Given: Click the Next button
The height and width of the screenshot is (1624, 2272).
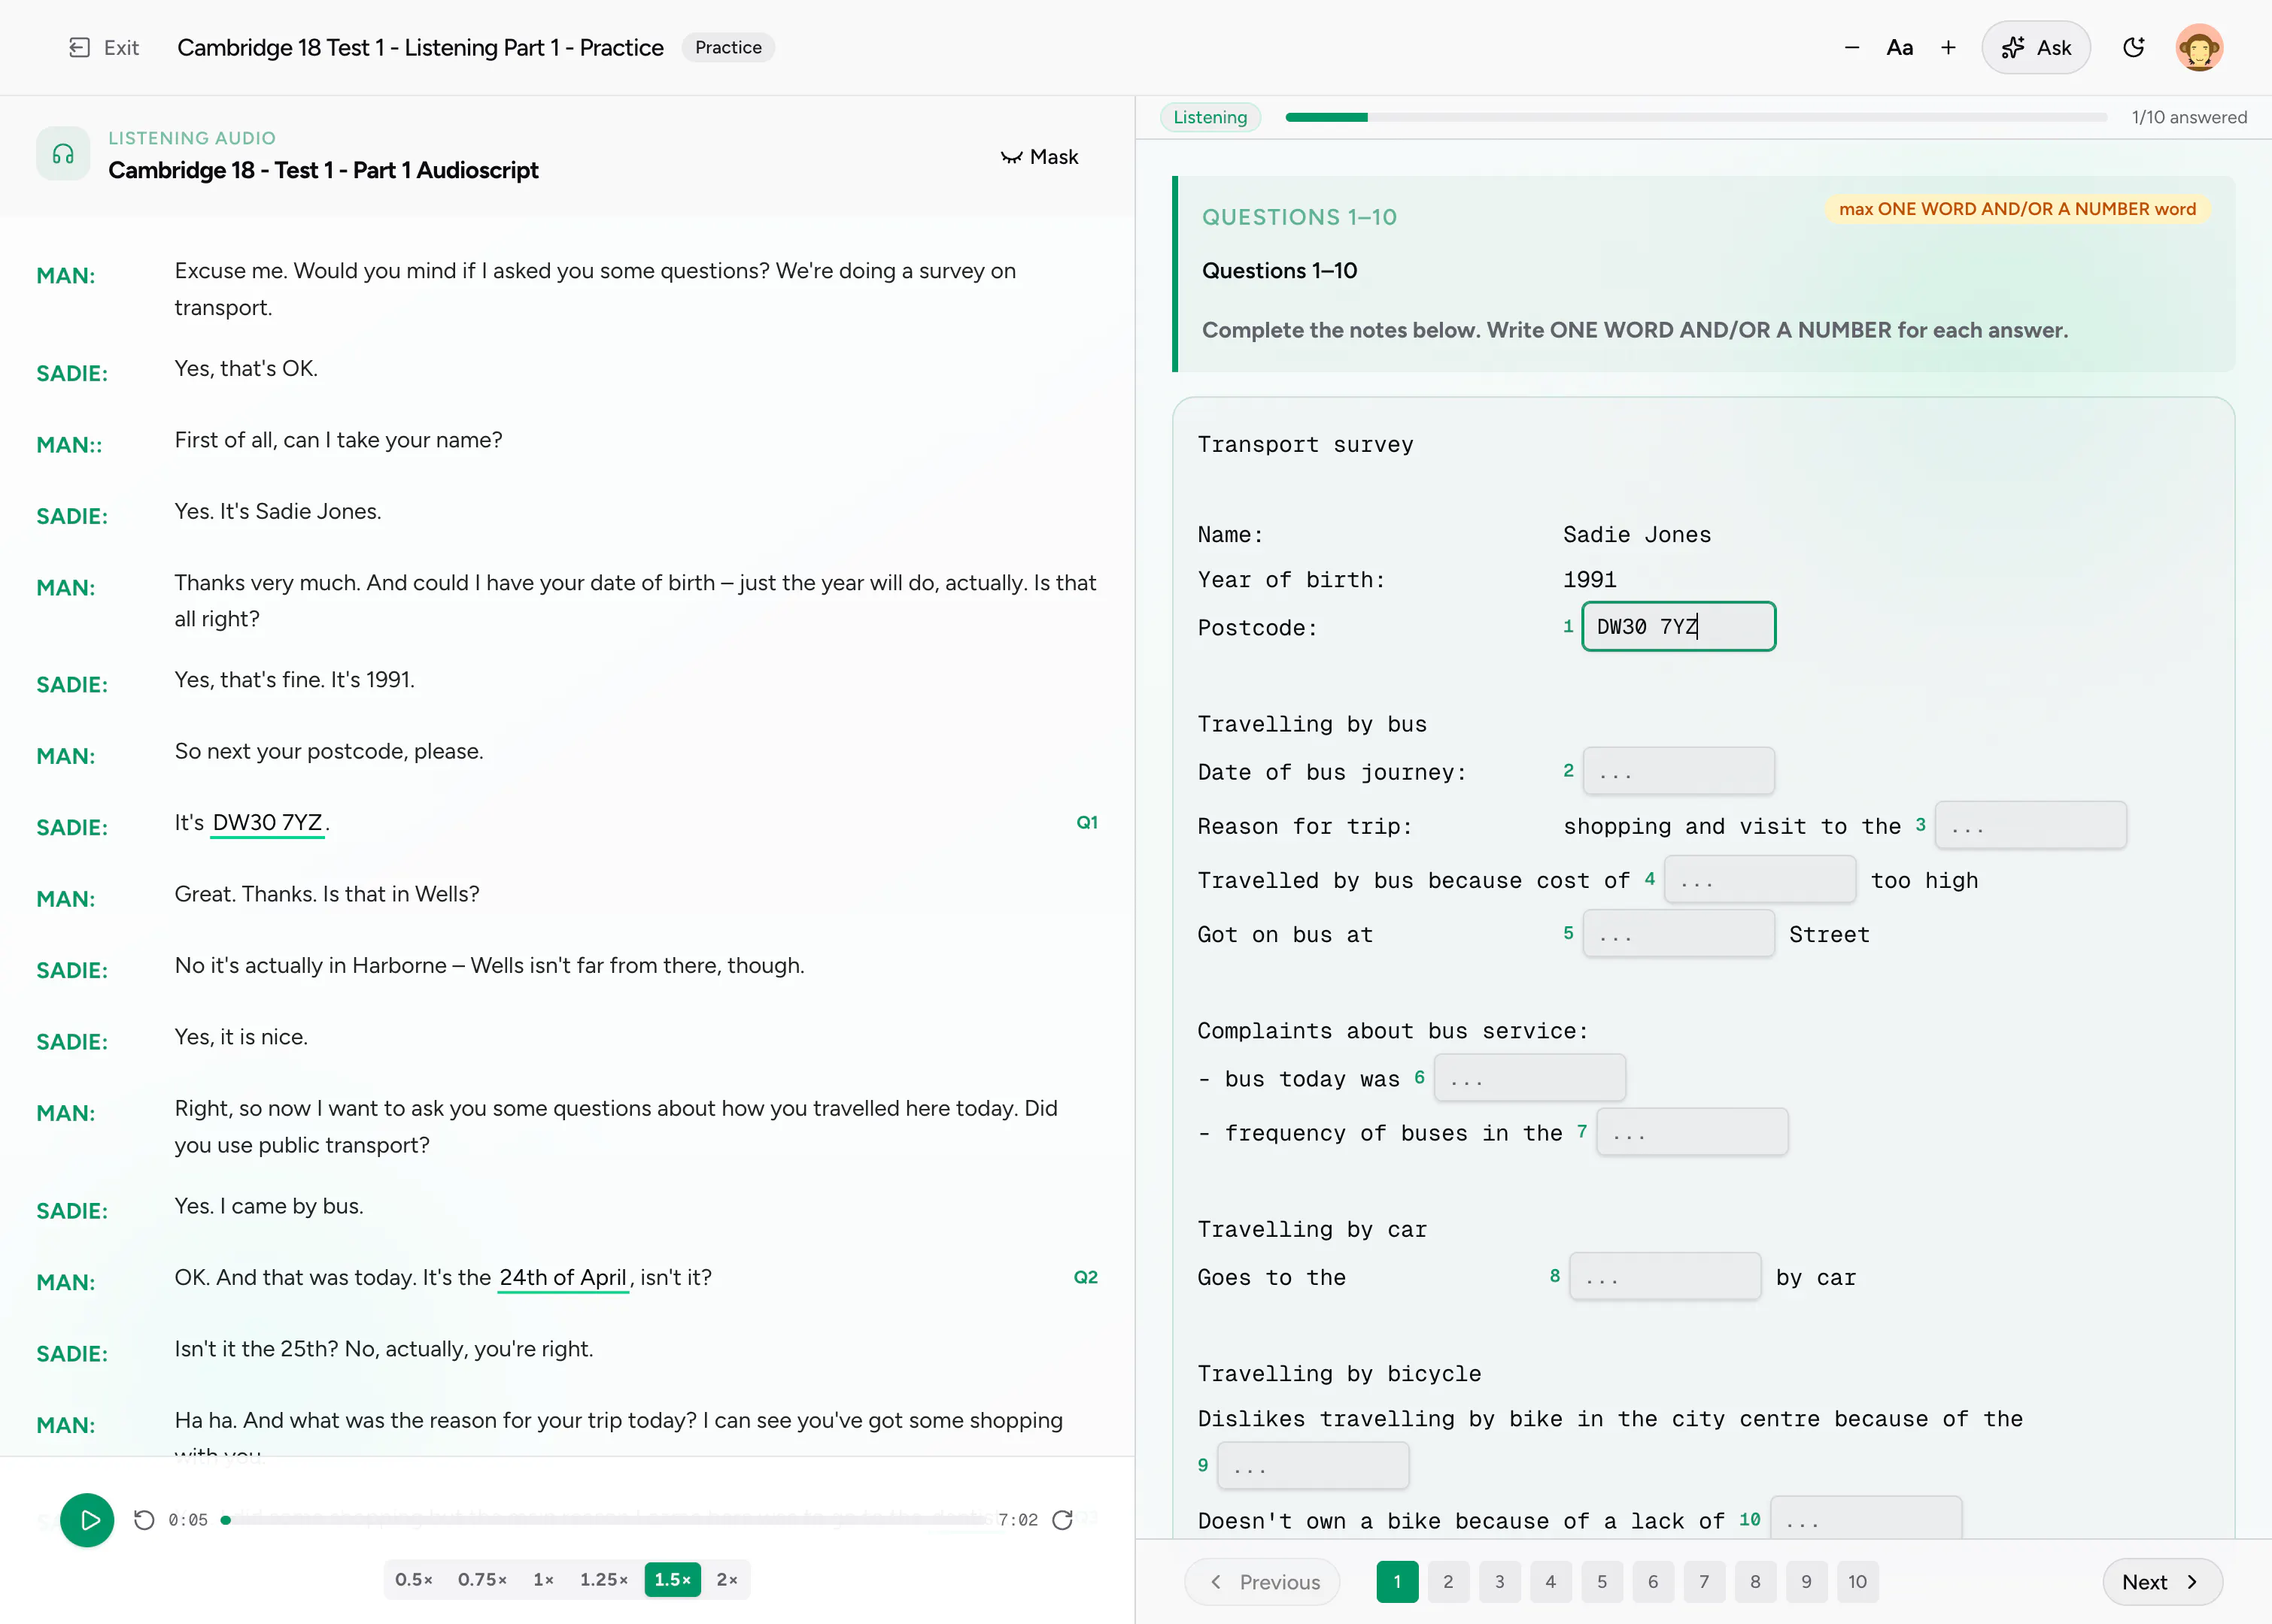Looking at the screenshot, I should point(2162,1582).
